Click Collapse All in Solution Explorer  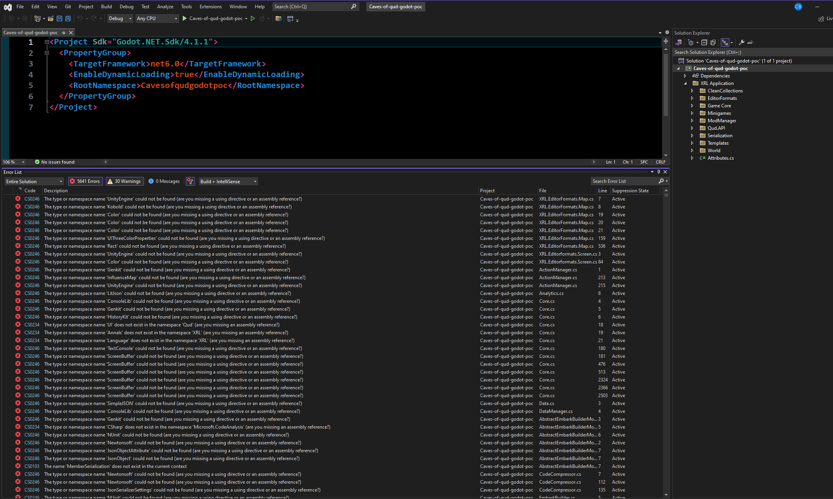click(704, 42)
